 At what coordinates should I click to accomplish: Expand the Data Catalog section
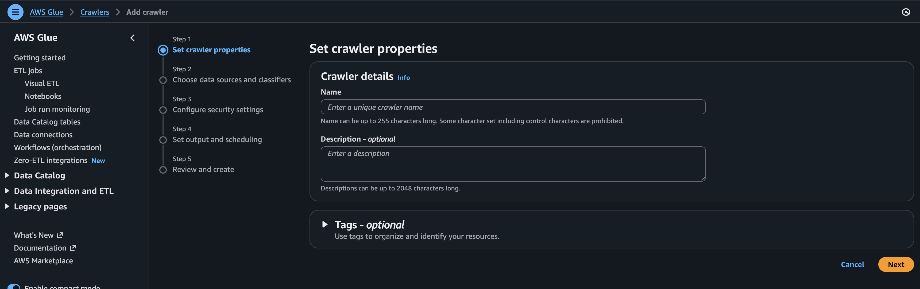(7, 175)
